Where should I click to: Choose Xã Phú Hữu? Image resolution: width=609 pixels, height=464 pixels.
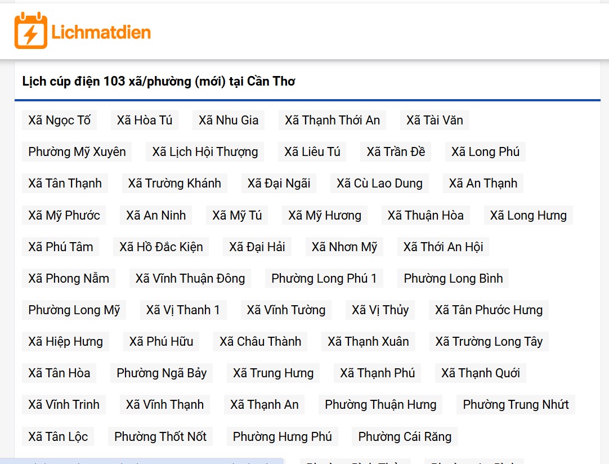coord(161,341)
